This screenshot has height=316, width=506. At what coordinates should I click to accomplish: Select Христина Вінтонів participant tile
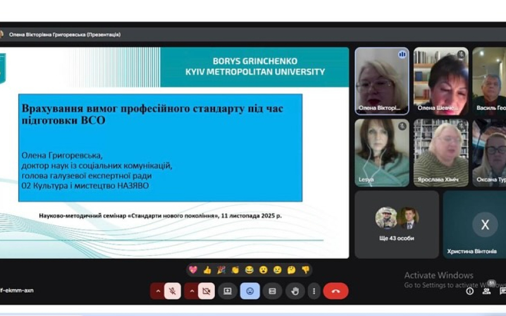(x=474, y=224)
